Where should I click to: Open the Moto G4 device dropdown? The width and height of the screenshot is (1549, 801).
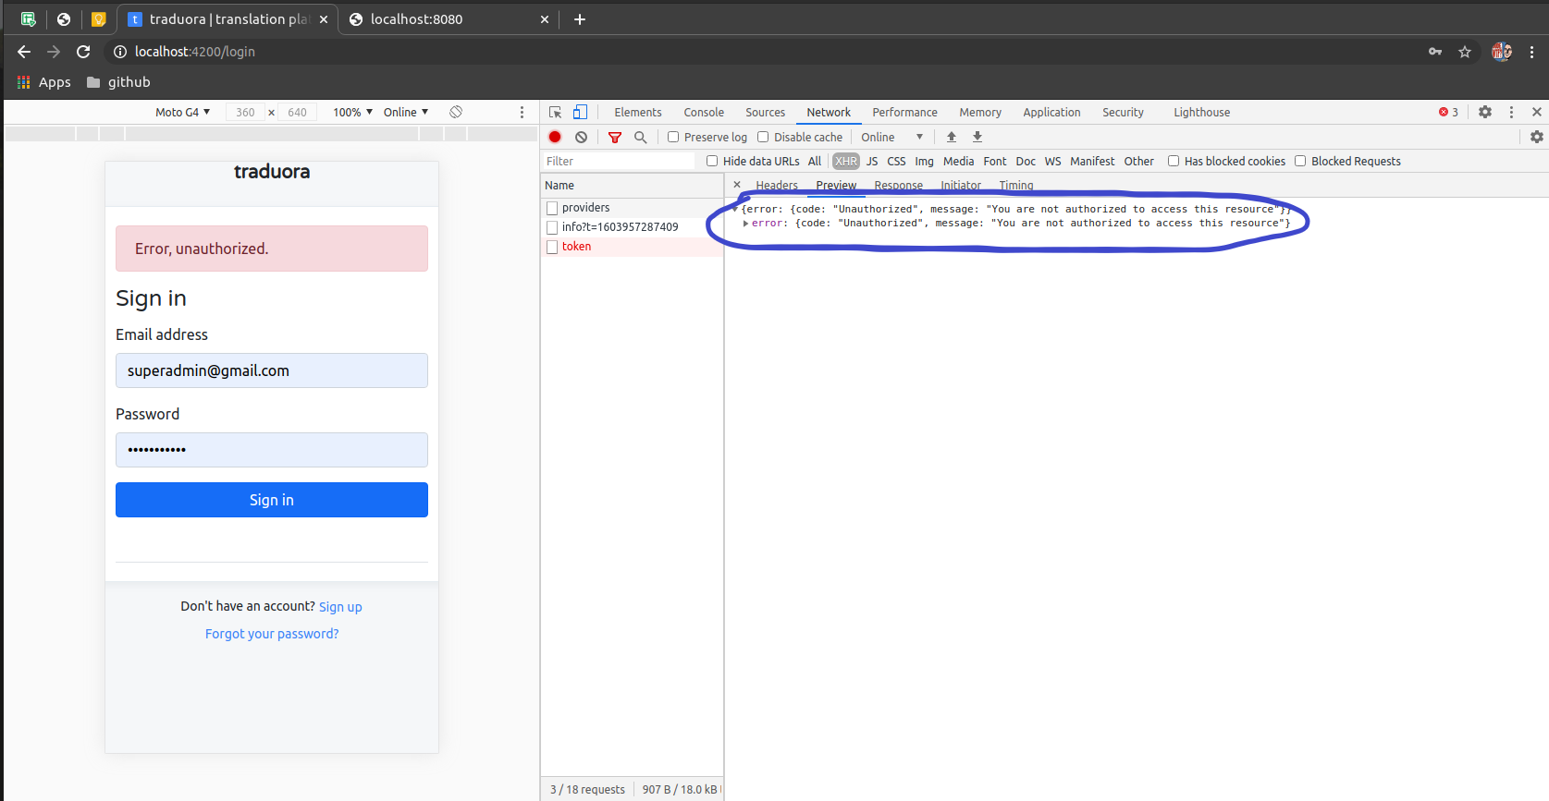pos(182,112)
